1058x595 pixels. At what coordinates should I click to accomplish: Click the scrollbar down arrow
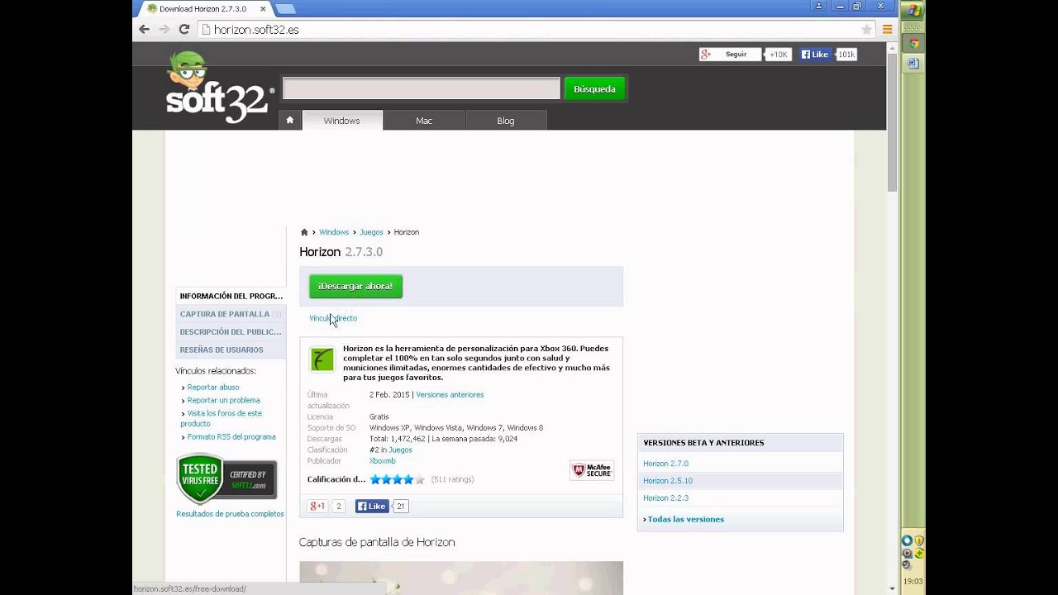(892, 588)
